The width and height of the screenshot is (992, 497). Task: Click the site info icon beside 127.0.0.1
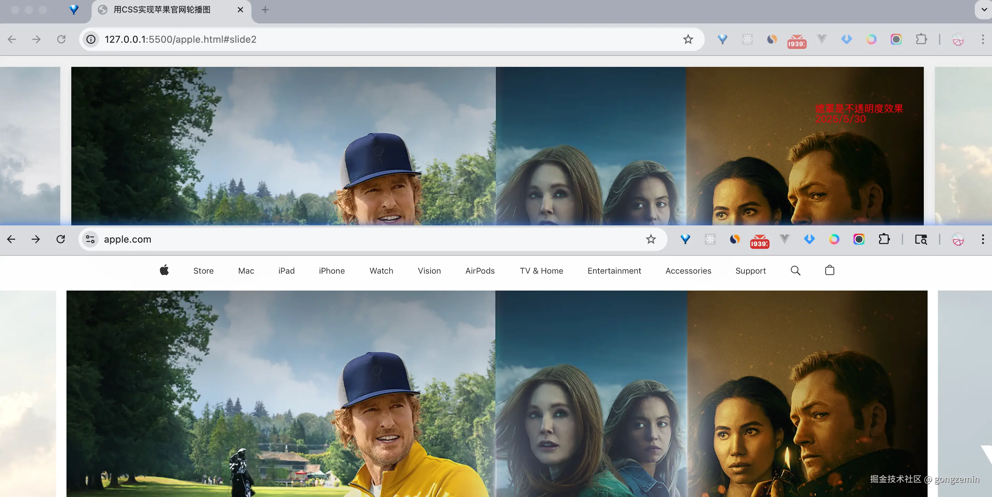click(x=91, y=39)
